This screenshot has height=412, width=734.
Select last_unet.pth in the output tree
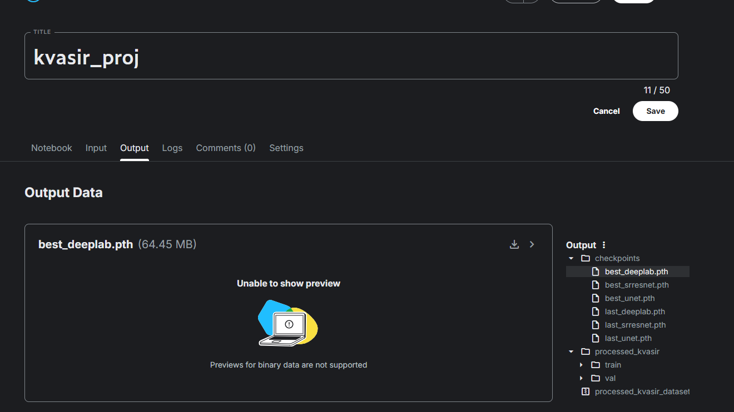628,338
